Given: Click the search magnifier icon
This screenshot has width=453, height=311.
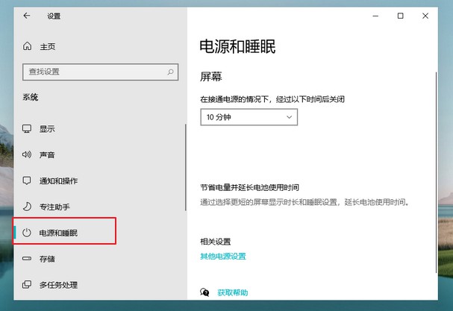Looking at the screenshot, I should click(x=170, y=72).
